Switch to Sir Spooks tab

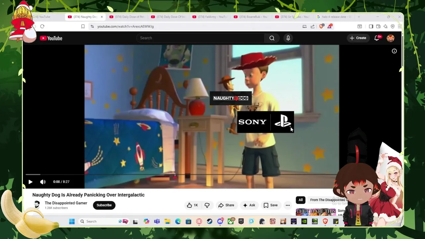(293, 17)
